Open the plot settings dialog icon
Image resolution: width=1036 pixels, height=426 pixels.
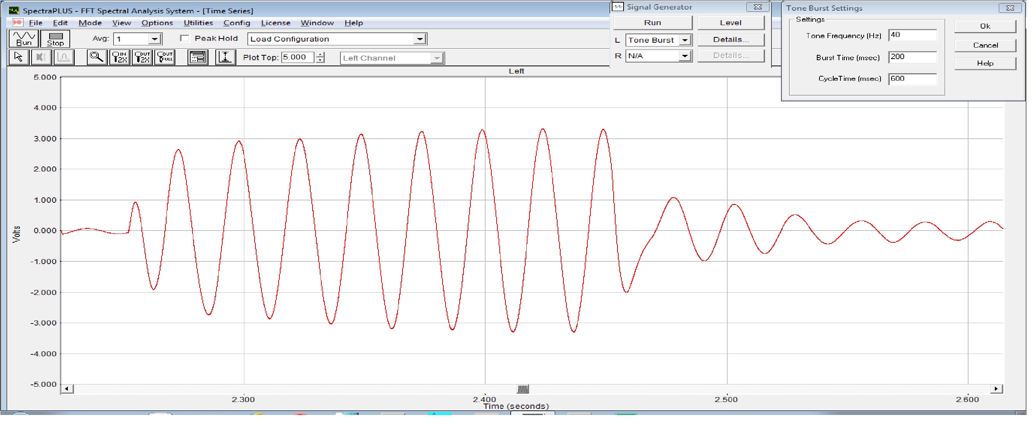tap(198, 57)
